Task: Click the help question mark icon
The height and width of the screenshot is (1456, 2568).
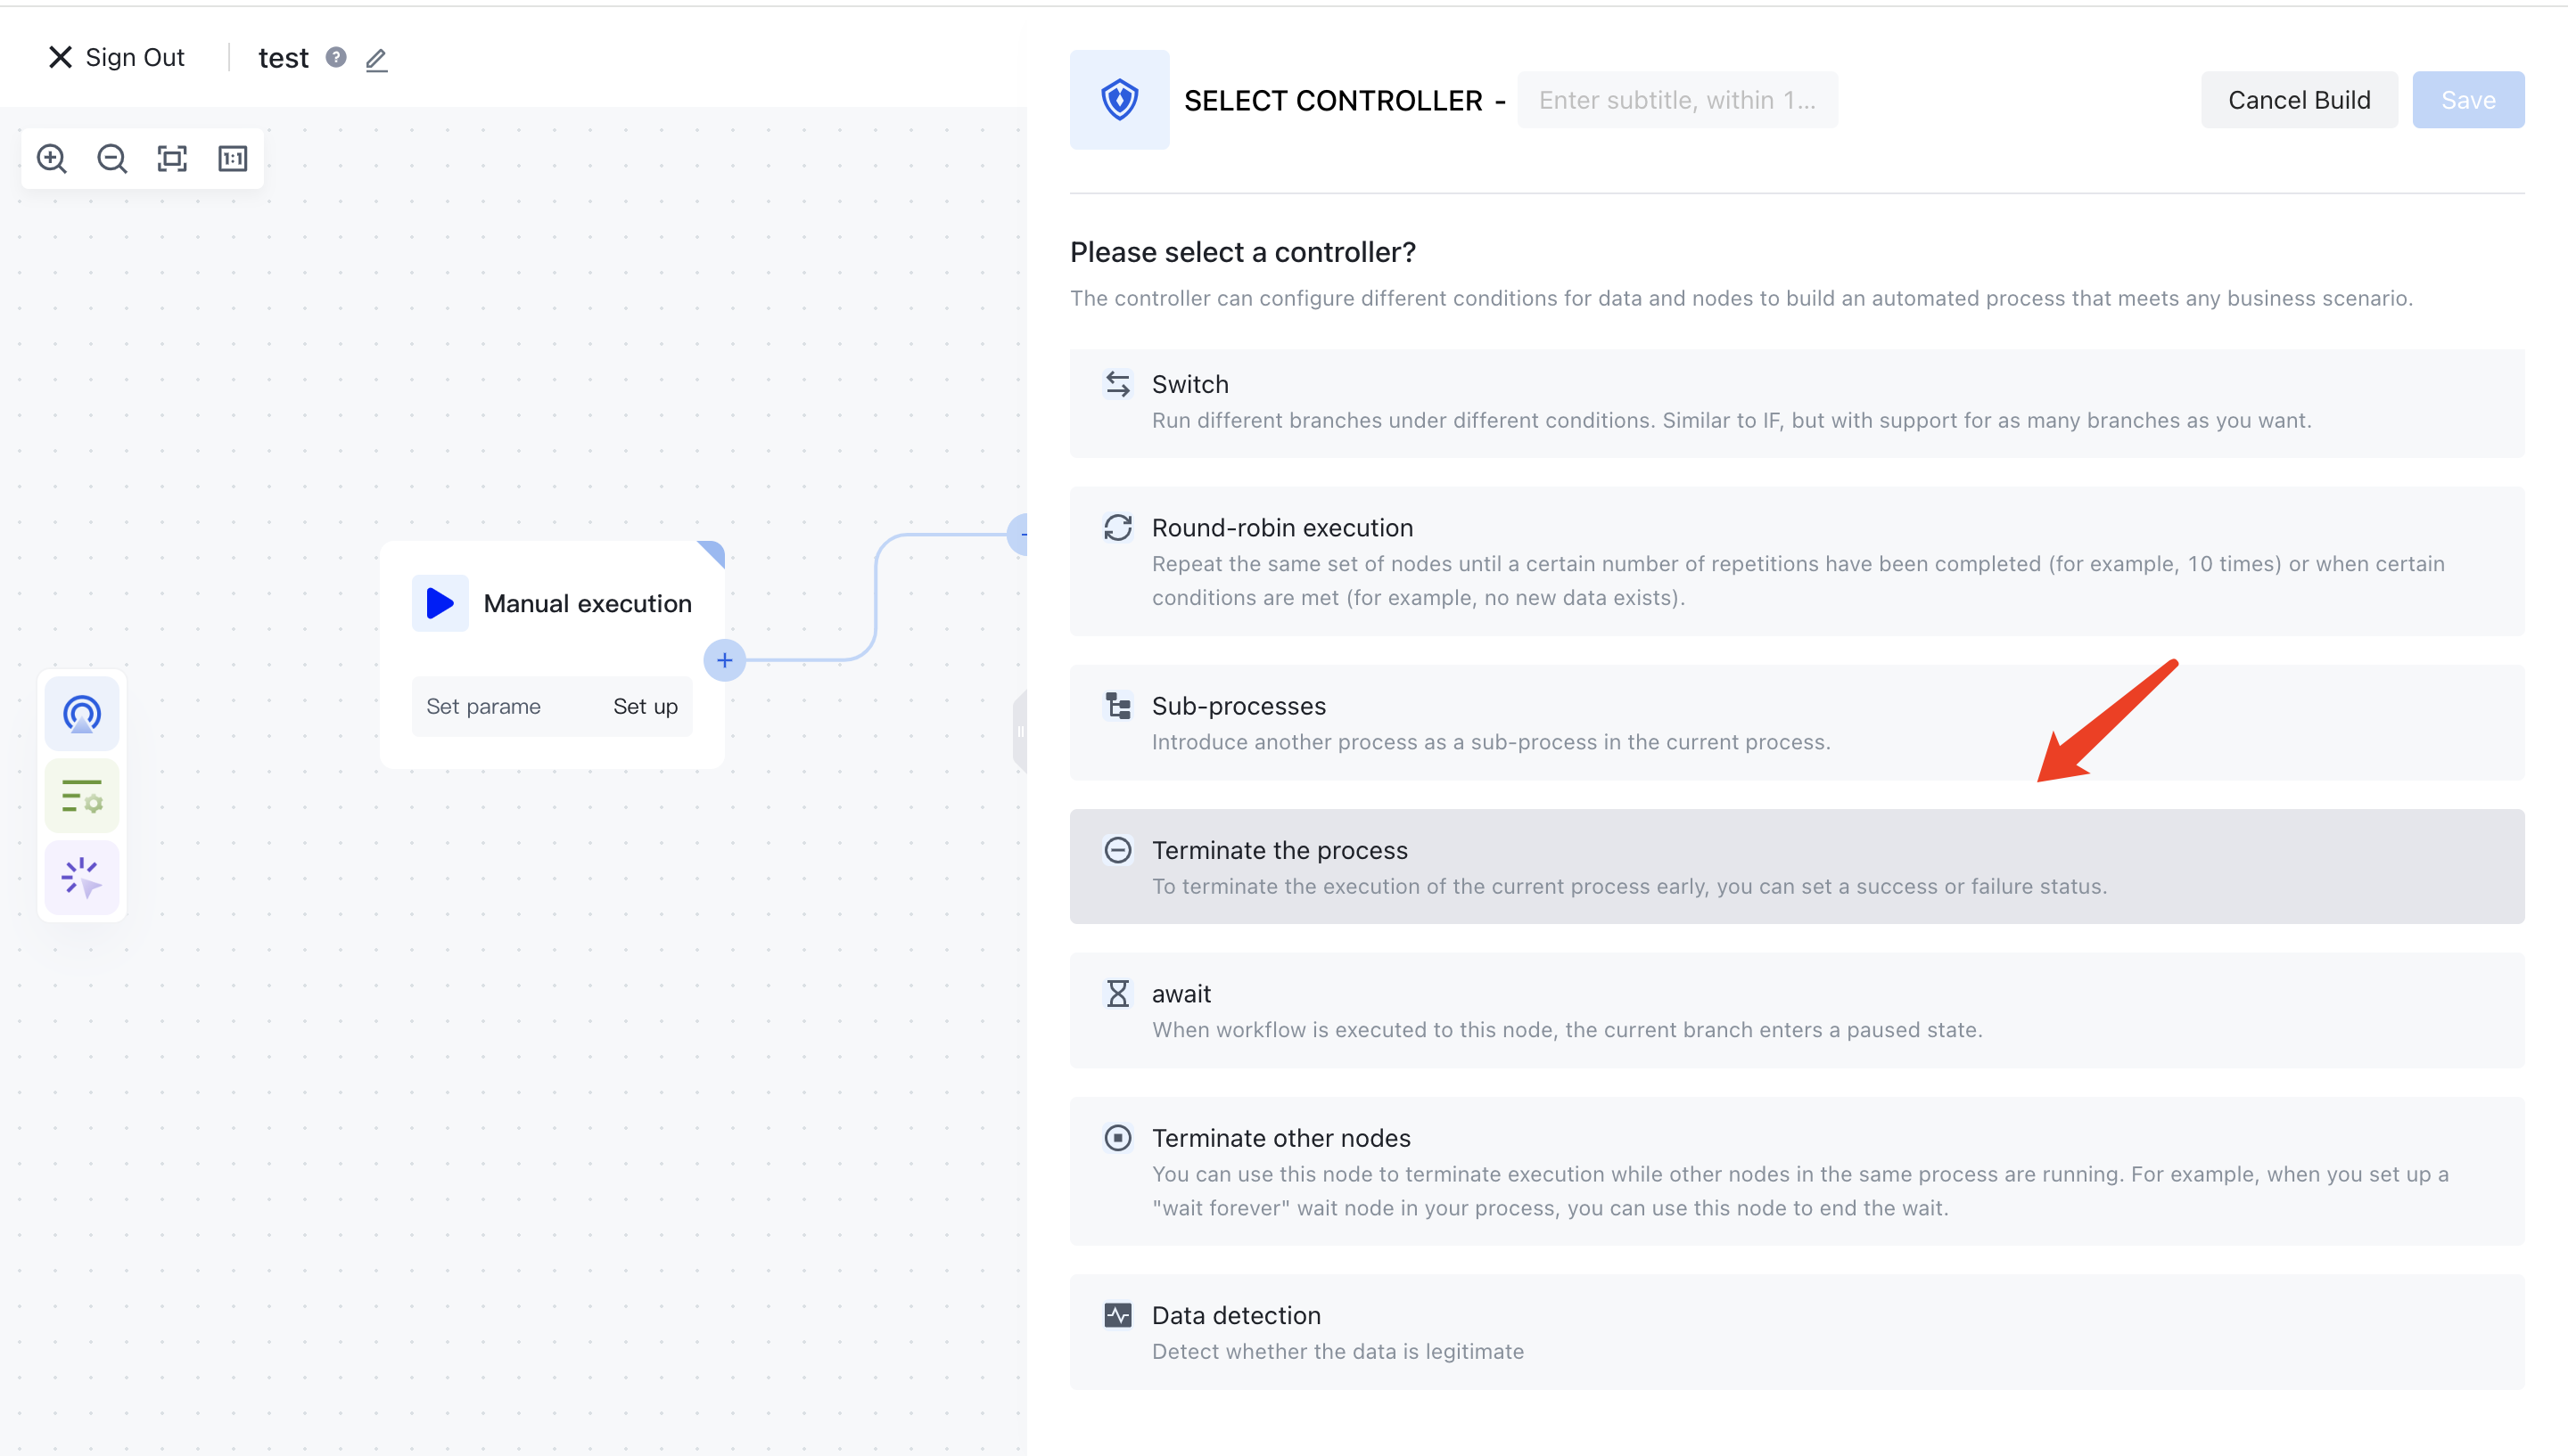Action: point(336,58)
